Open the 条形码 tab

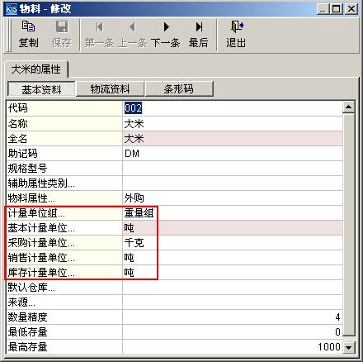point(179,88)
